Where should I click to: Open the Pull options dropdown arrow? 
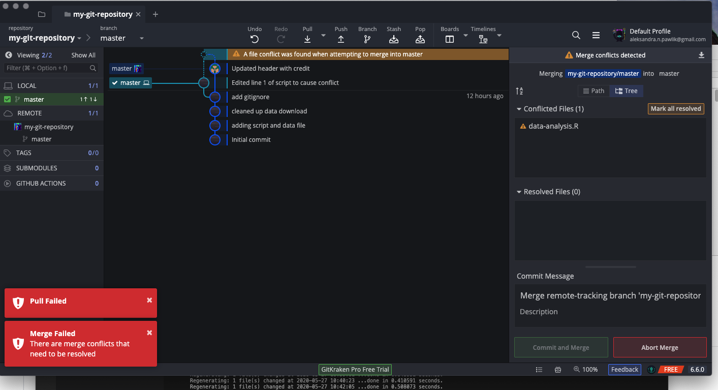[x=324, y=35]
